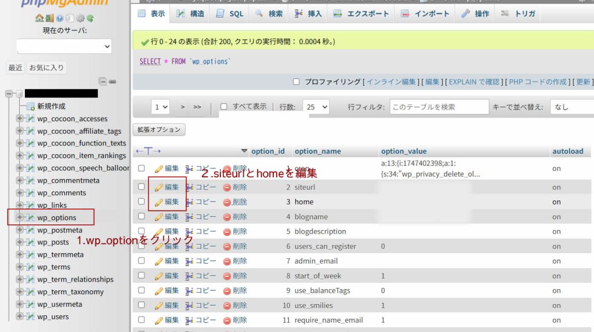Image resolution: width=594 pixels, height=332 pixels.
Task: Click delete icon for siteurl row
Action: [x=227, y=187]
